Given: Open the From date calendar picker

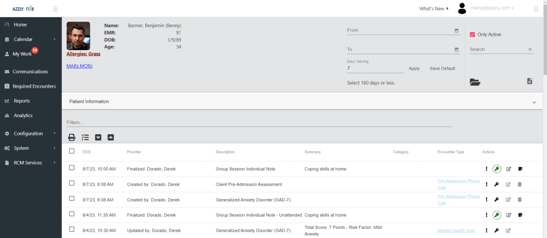Looking at the screenshot, I should [456, 30].
